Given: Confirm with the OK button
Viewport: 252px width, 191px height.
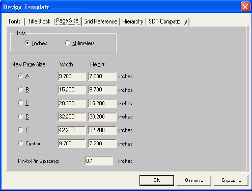Looking at the screenshot, I should [157, 180].
